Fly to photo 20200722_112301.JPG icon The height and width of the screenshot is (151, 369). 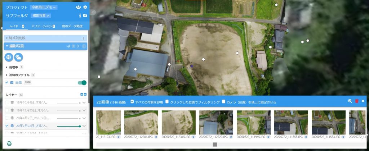tap(156, 137)
